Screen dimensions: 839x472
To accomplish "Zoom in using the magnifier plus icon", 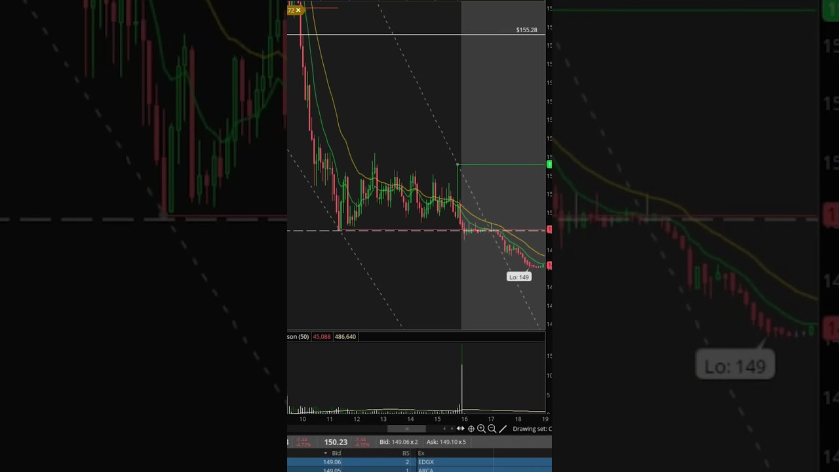I will [x=481, y=429].
